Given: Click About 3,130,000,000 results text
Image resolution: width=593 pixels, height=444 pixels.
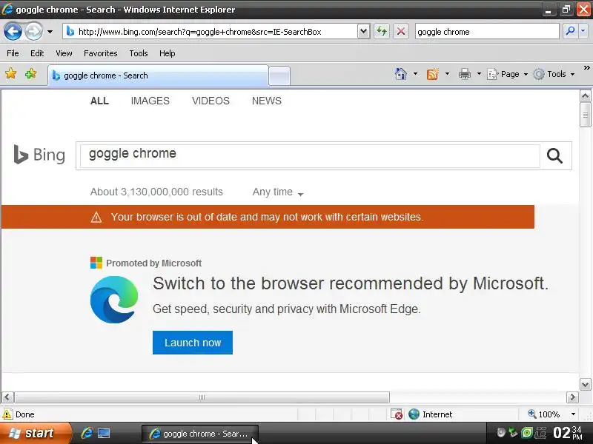Looking at the screenshot, I should click(156, 192).
